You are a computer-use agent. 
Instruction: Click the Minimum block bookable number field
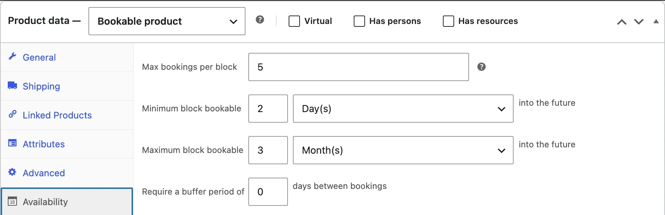tap(268, 109)
